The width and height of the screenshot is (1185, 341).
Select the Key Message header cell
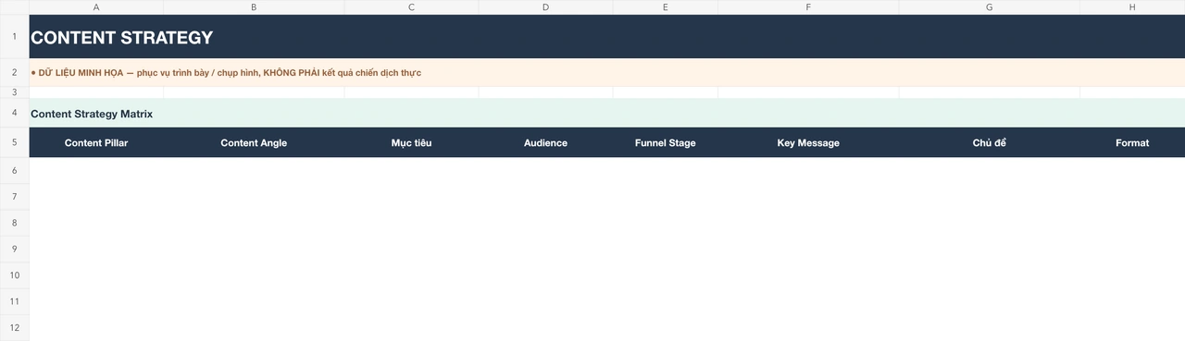[808, 142]
